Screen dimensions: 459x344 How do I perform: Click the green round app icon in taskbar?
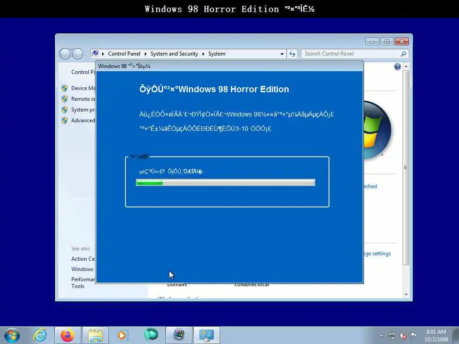point(151,335)
